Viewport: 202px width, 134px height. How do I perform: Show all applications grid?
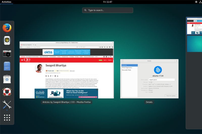coord(7,117)
